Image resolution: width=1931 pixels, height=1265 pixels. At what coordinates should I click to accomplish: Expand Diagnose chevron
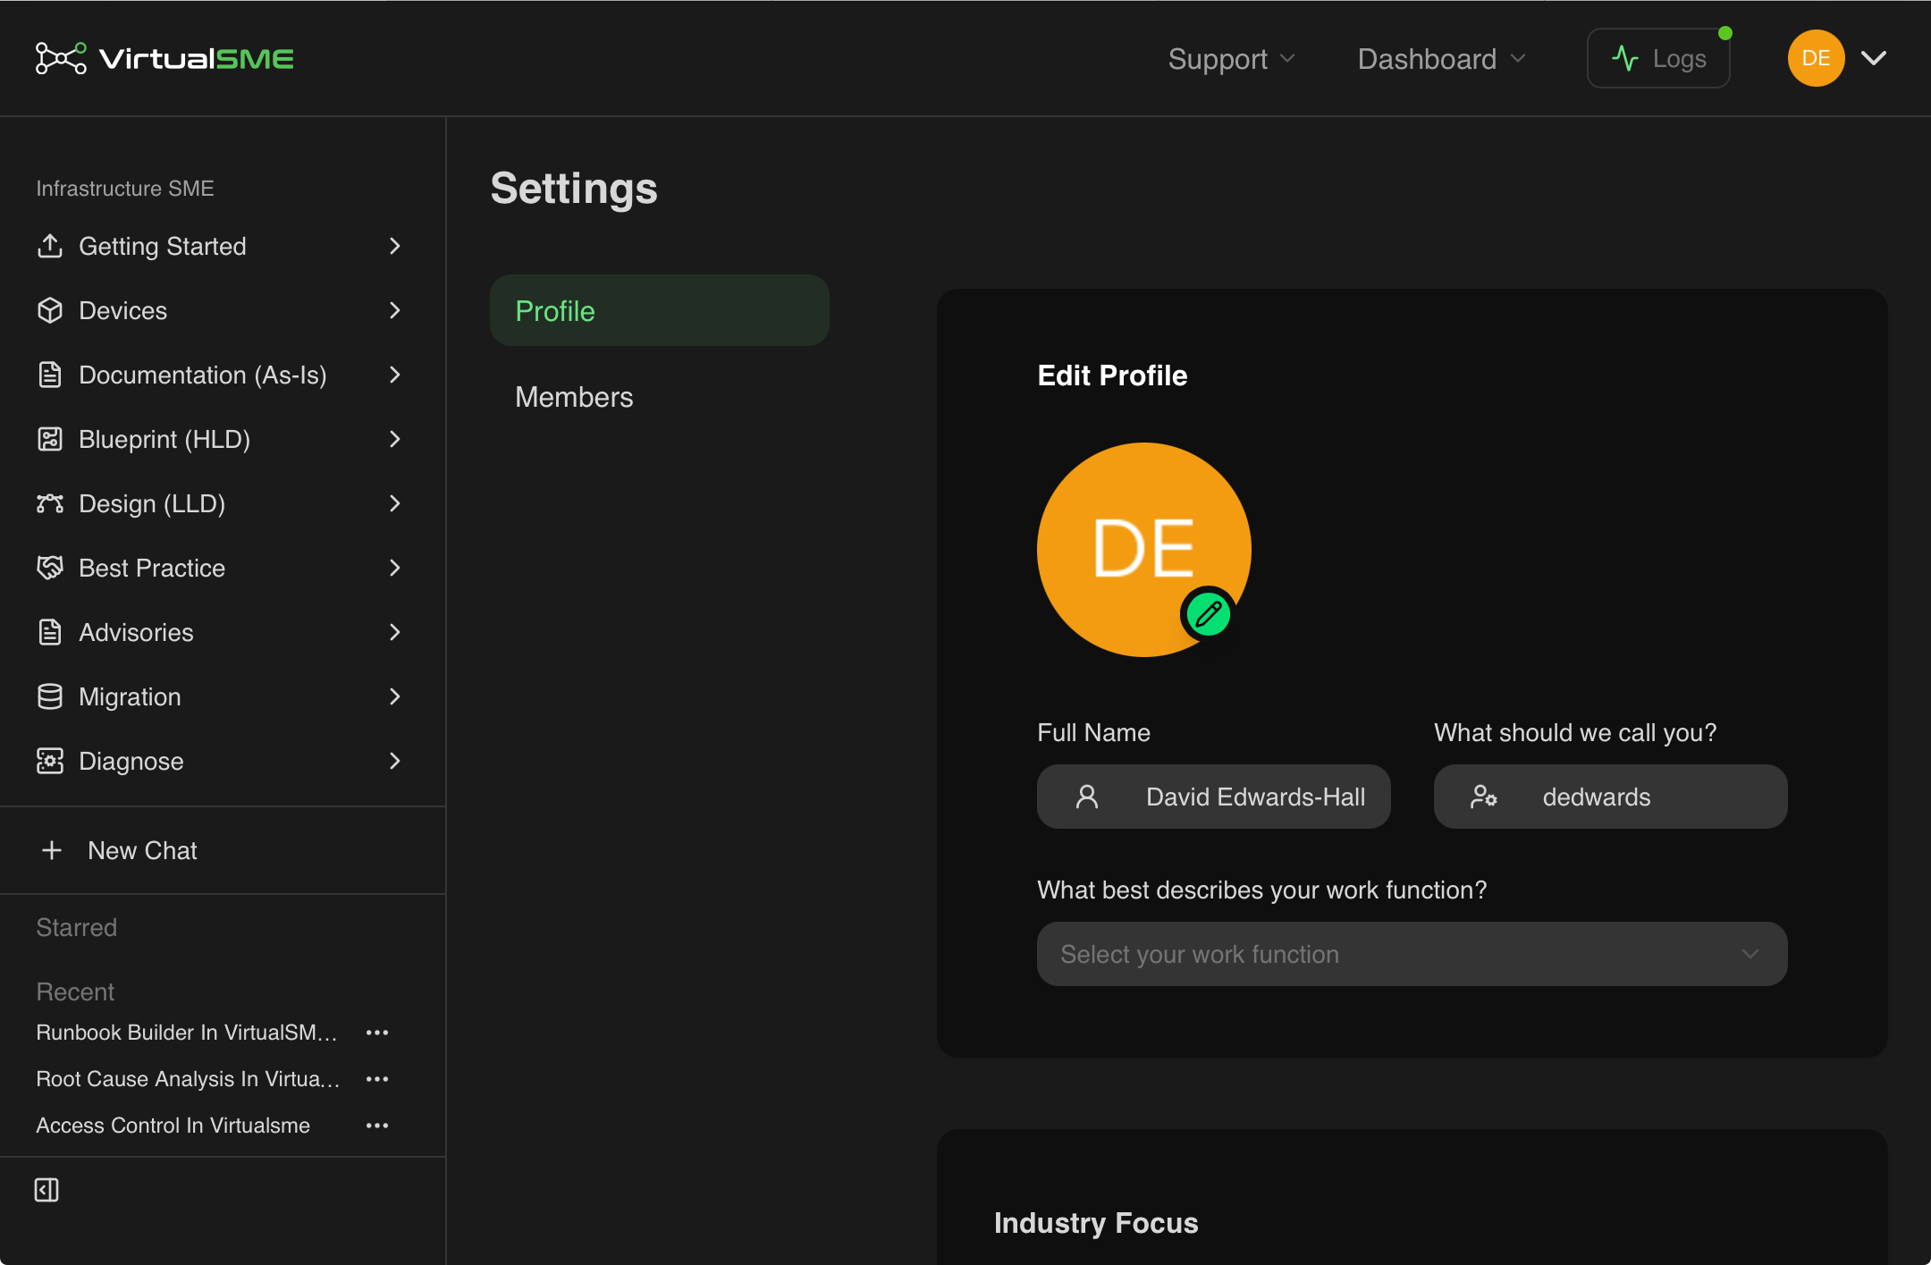[395, 761]
